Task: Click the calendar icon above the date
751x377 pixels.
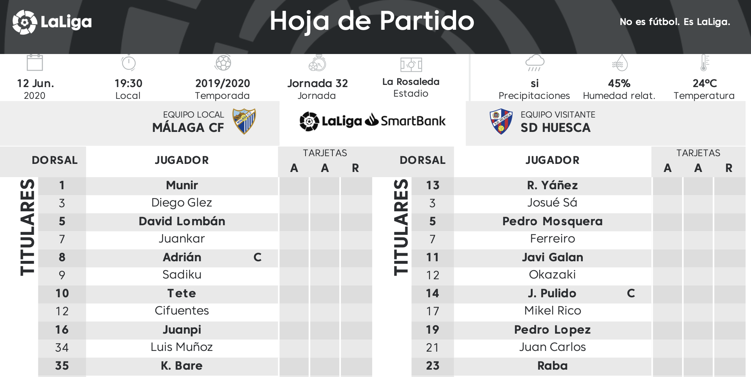Action: pos(35,62)
